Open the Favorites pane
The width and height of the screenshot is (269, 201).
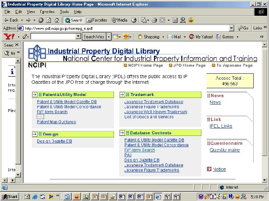(97, 20)
